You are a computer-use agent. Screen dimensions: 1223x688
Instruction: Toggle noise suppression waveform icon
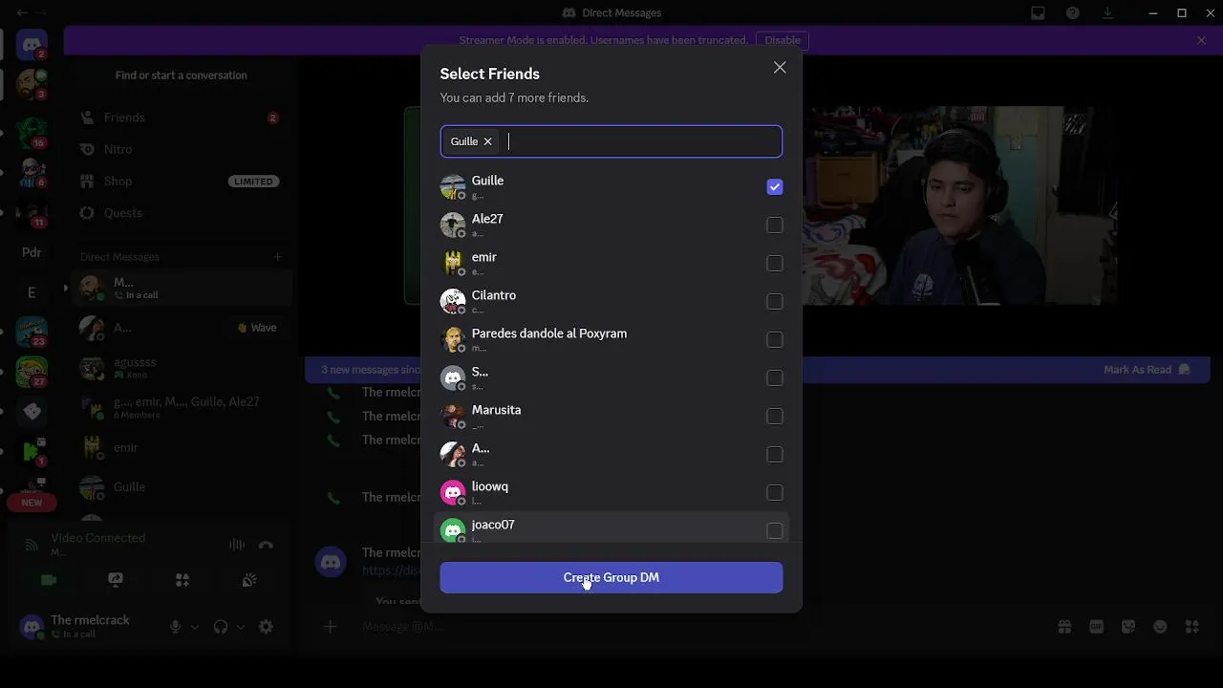(x=237, y=545)
